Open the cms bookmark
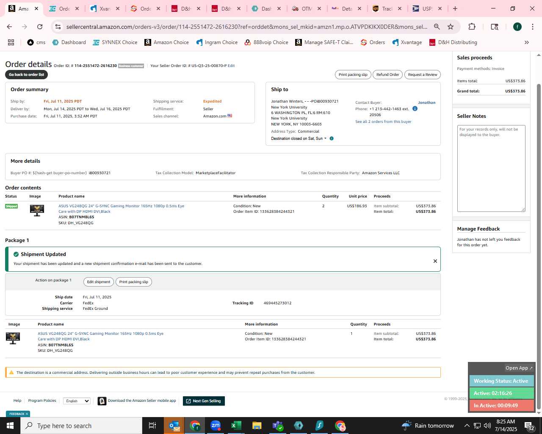 [x=36, y=42]
